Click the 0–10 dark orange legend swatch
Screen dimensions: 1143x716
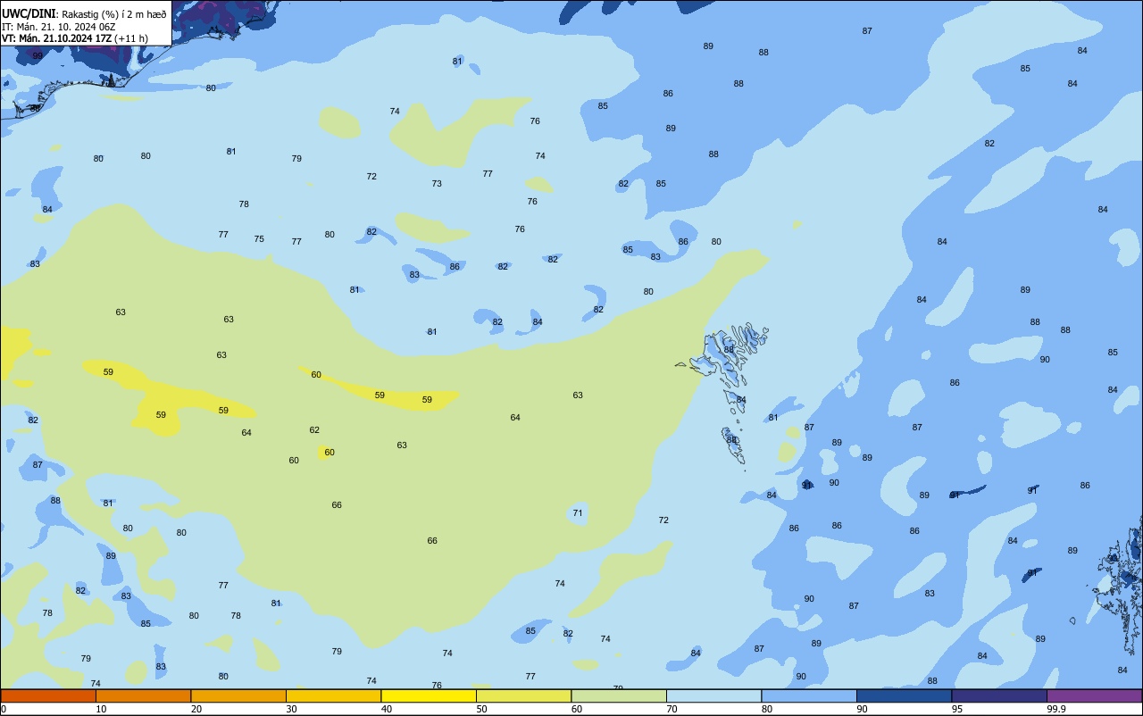(x=48, y=695)
